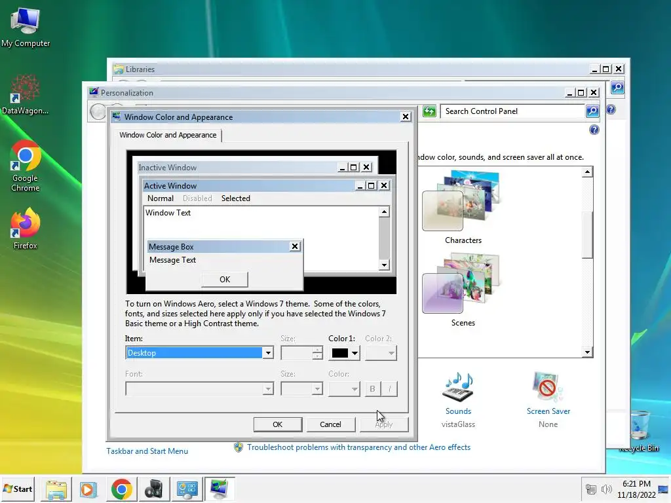The width and height of the screenshot is (671, 503).
Task: Click the Search Control Panel magnifier button
Action: click(592, 111)
